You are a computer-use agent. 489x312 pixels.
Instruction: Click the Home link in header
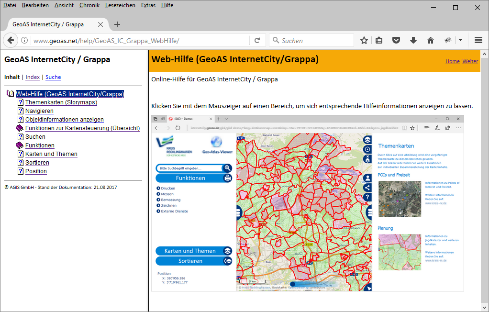(453, 61)
